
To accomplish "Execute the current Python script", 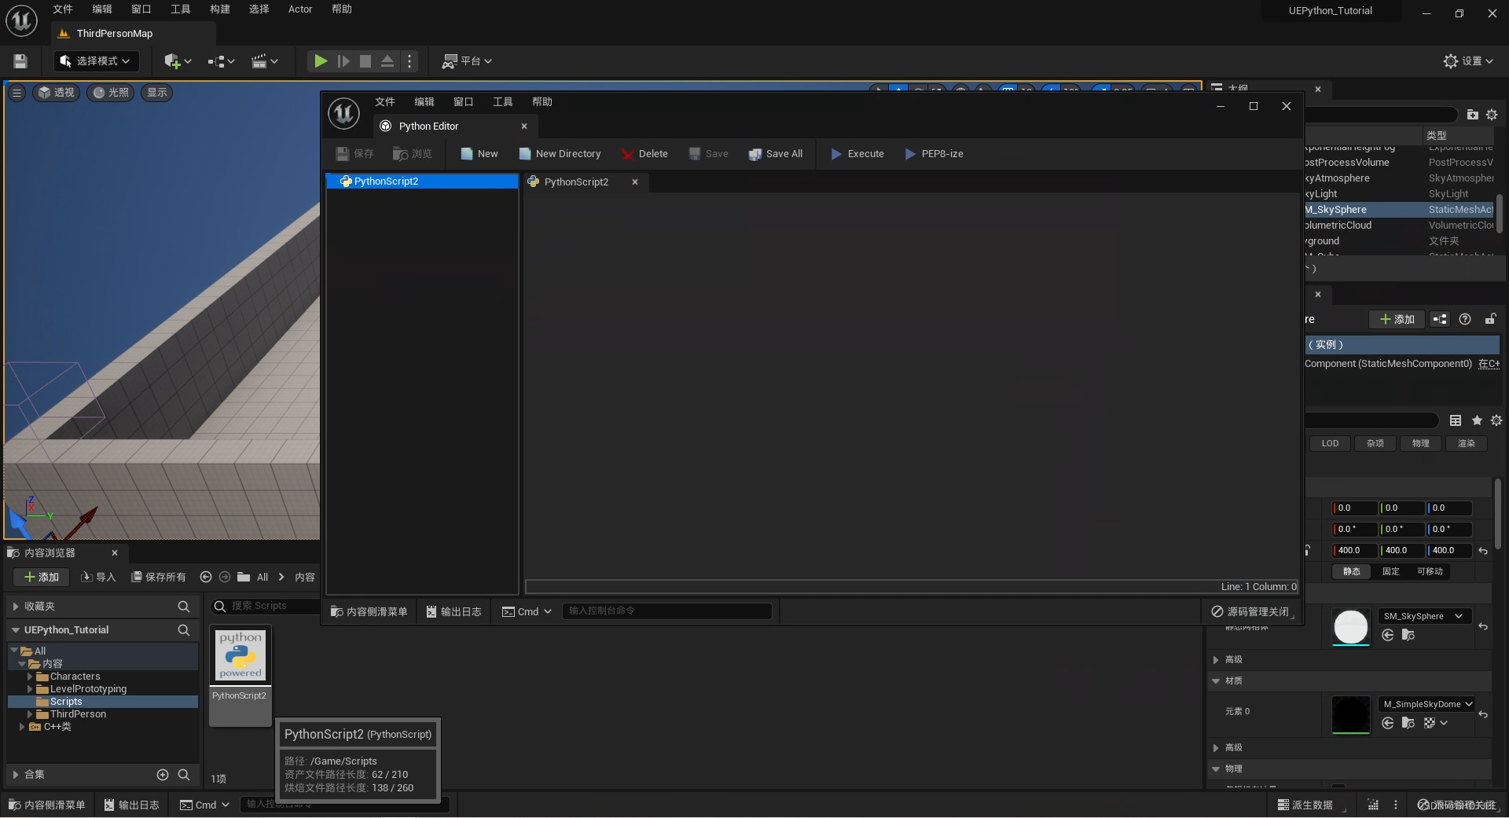I will click(857, 154).
